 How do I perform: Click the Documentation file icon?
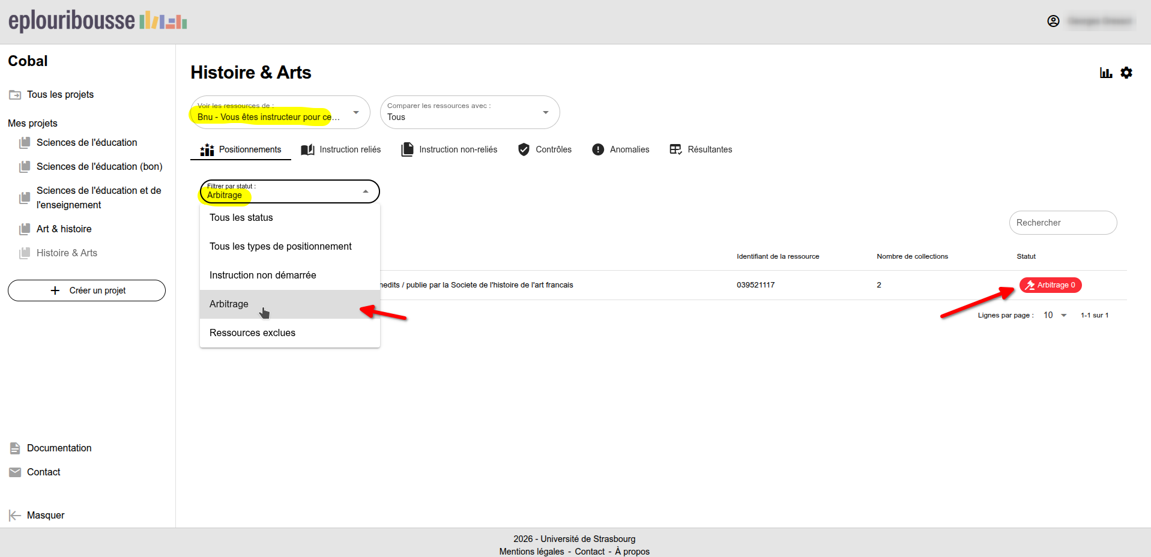pos(15,448)
